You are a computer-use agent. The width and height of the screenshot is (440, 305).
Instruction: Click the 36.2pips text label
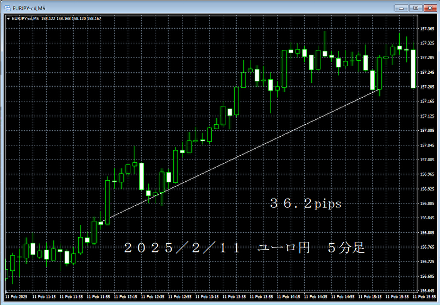[x=306, y=204]
